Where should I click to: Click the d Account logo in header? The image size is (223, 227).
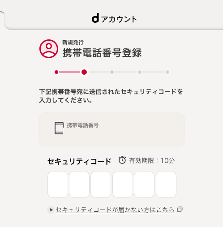[114, 18]
